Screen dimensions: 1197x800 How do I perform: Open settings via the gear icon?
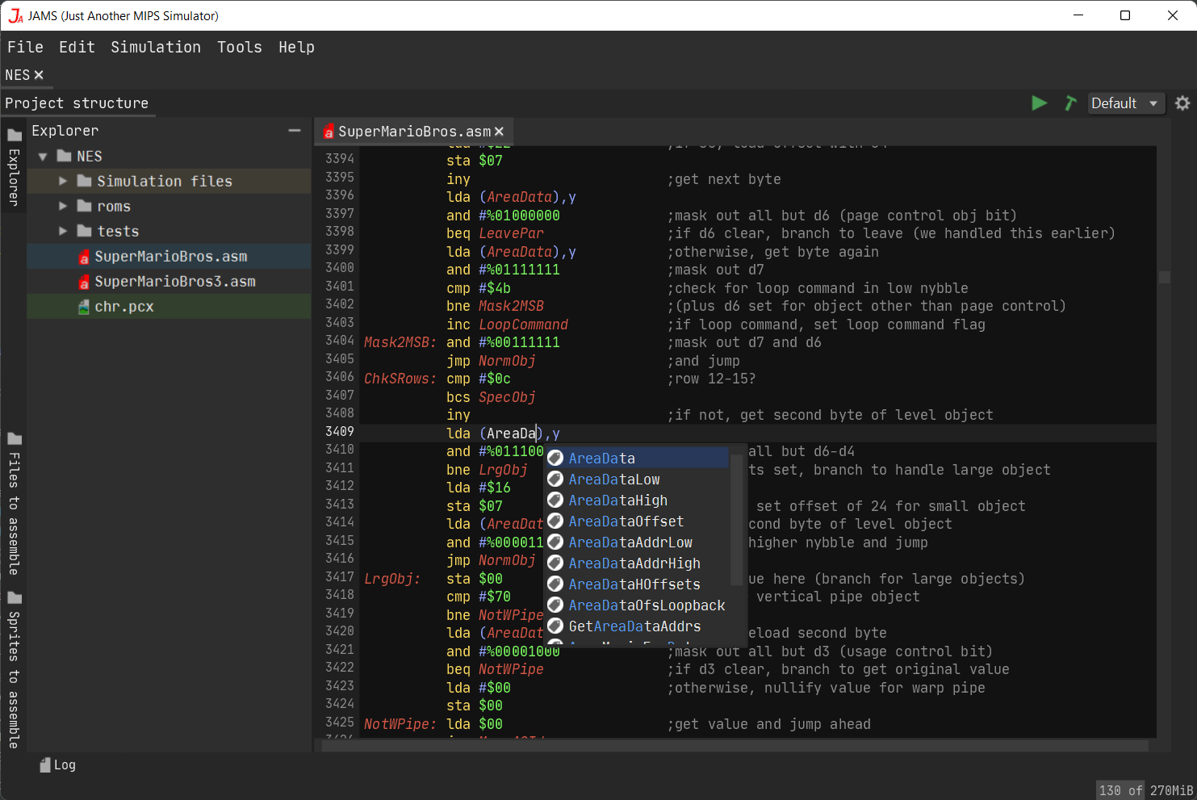[1182, 103]
